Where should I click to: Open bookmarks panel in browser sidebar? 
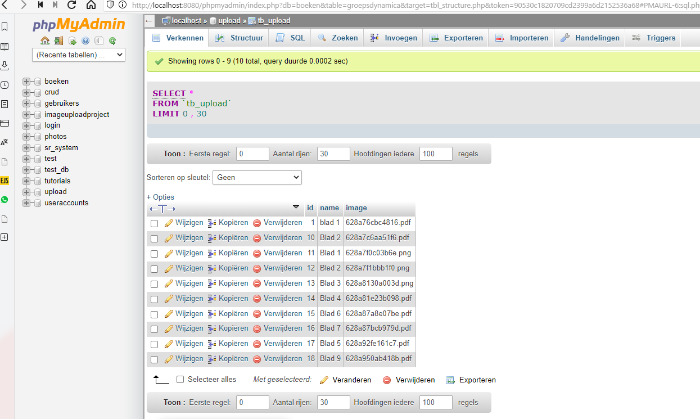[x=4, y=26]
